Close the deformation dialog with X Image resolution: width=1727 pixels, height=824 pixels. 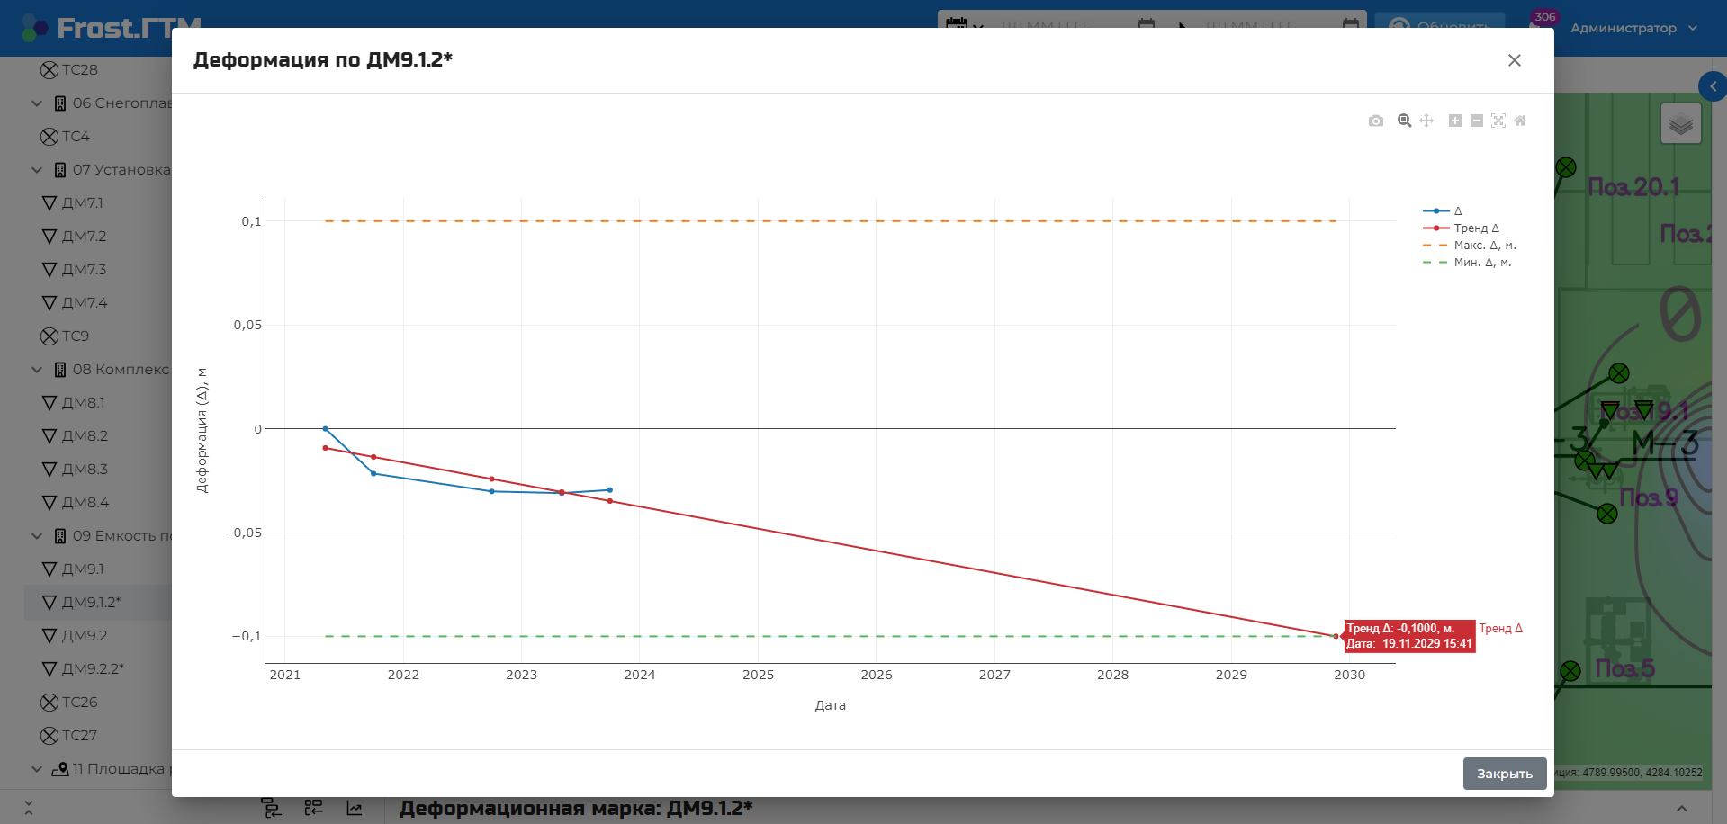tap(1515, 60)
